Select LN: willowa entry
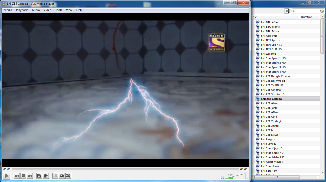This screenshot has width=326, height=182. [x=268, y=54]
